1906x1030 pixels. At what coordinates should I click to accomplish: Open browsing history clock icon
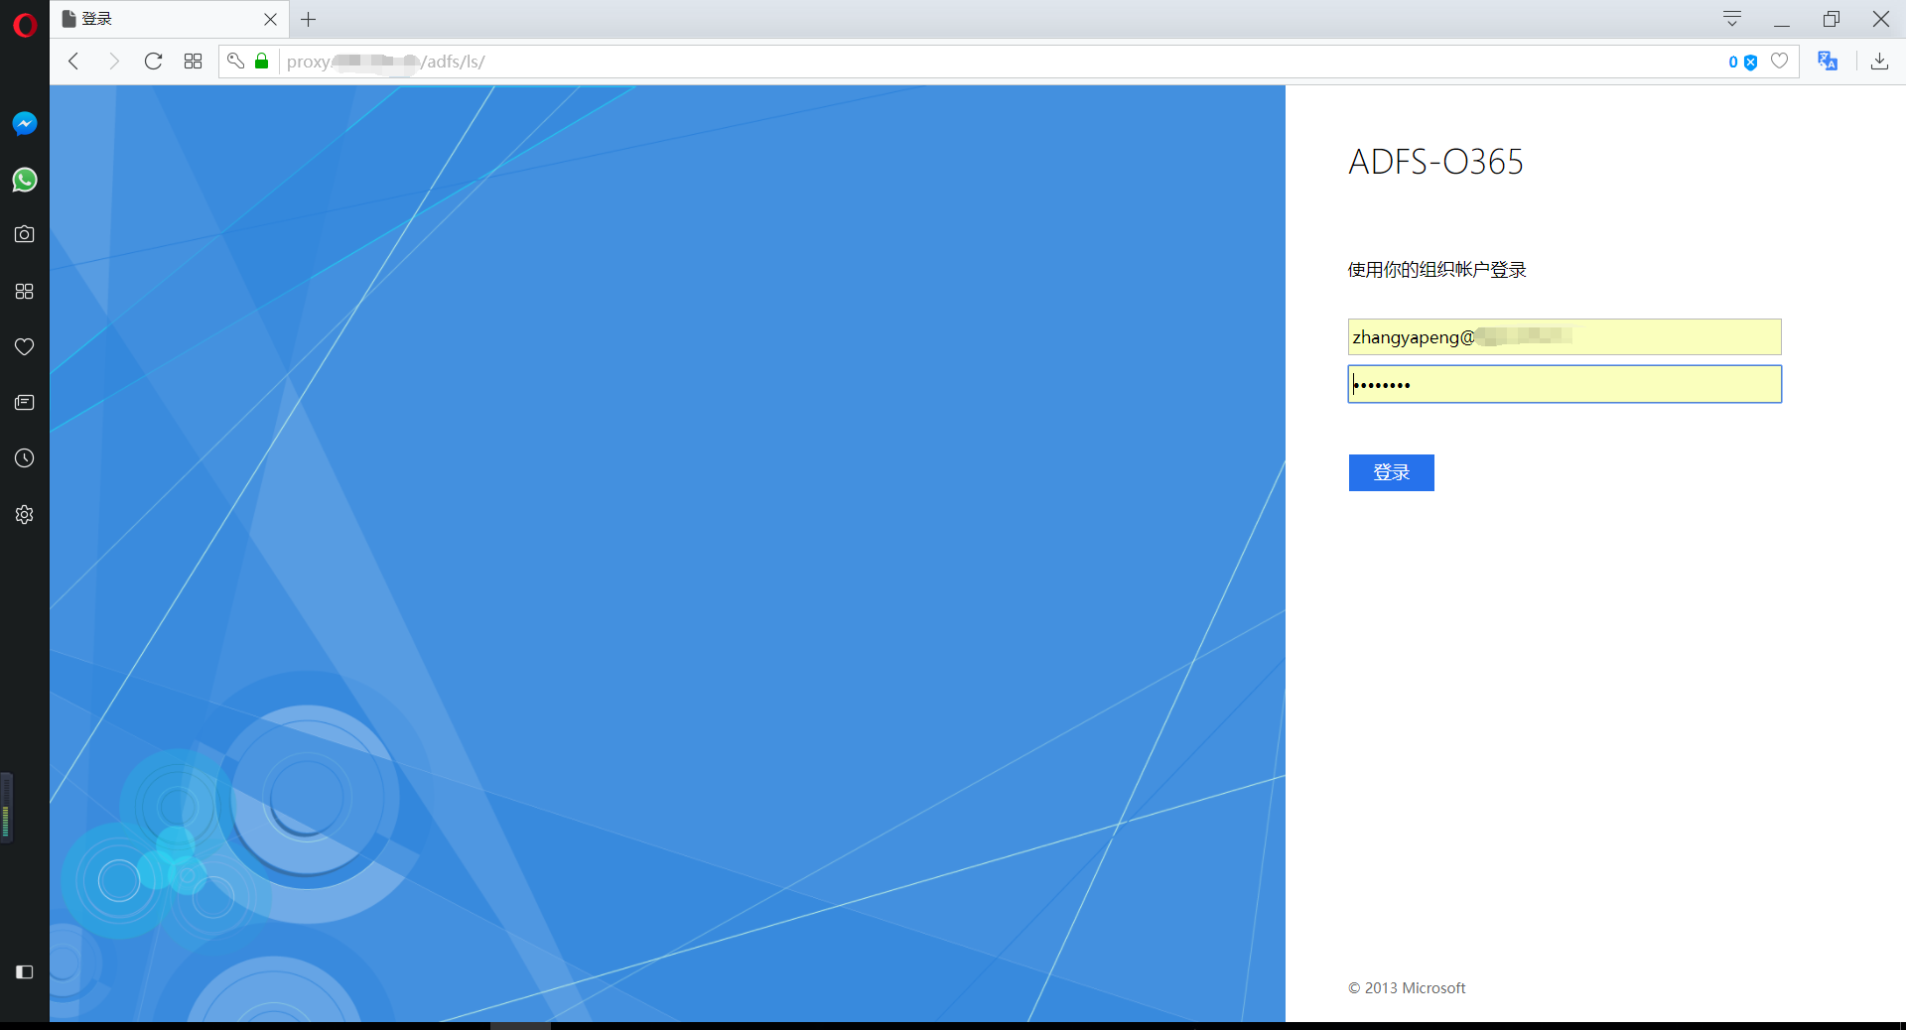pos(25,458)
